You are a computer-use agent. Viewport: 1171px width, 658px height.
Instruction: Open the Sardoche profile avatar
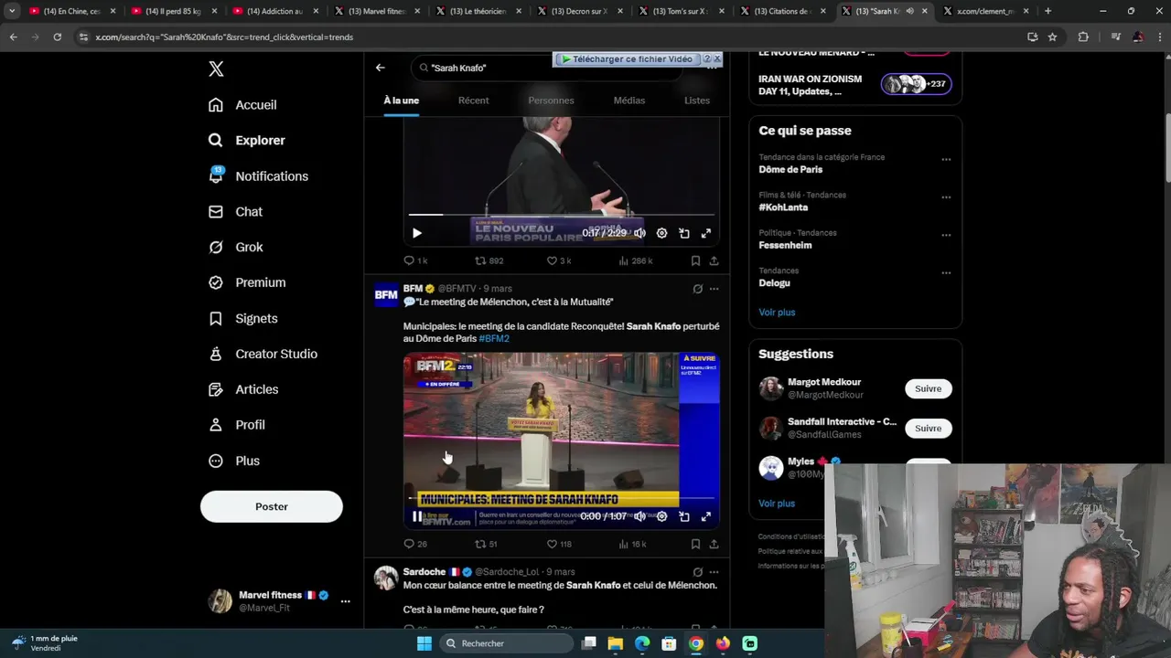pos(386,578)
